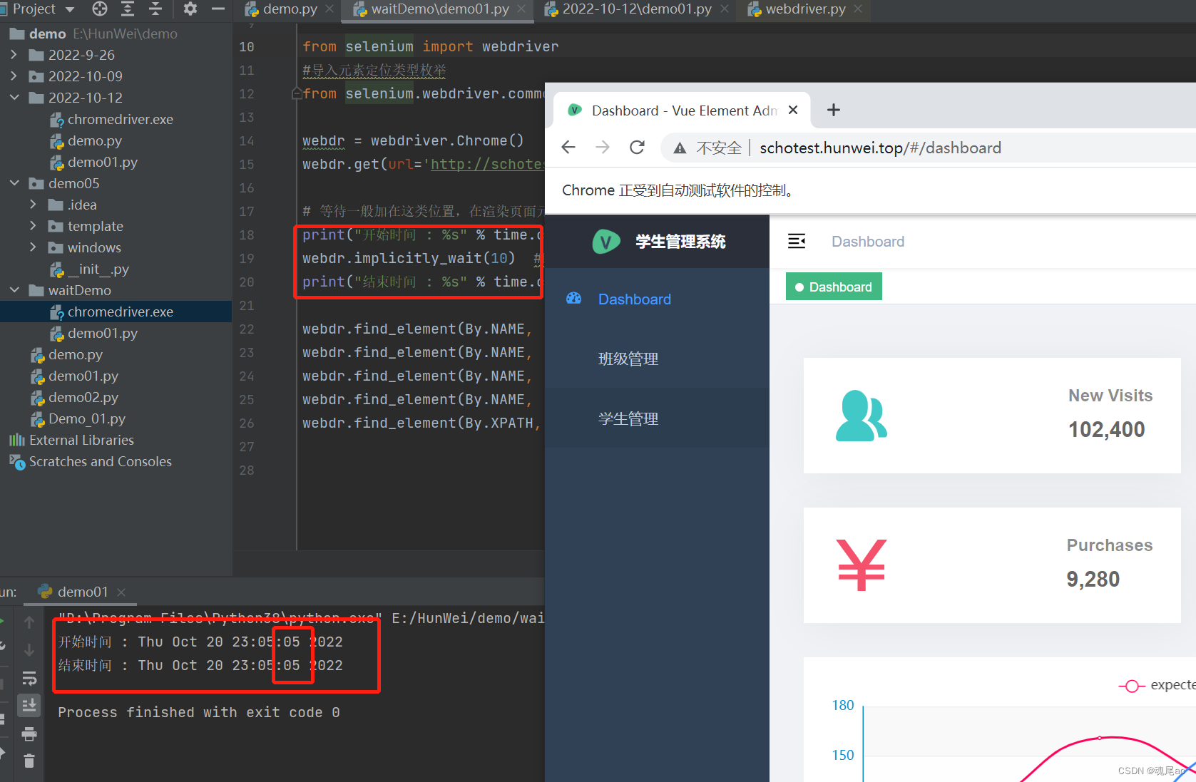Screen dimensions: 1196x782
Task: Collapse the waitDemo folder
Action: click(x=14, y=290)
